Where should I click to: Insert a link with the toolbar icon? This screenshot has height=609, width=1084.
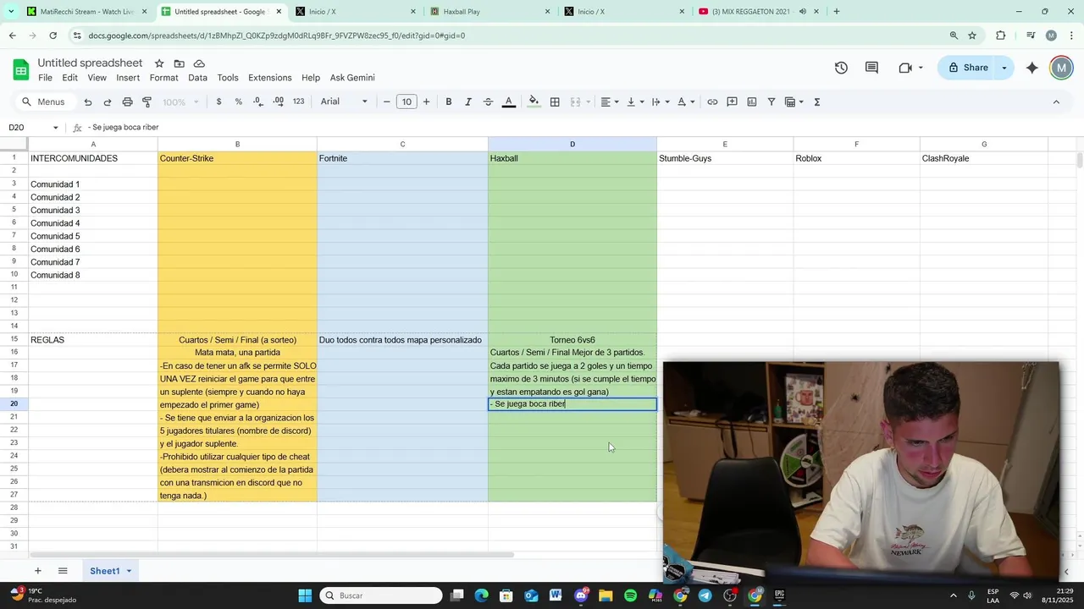712,101
